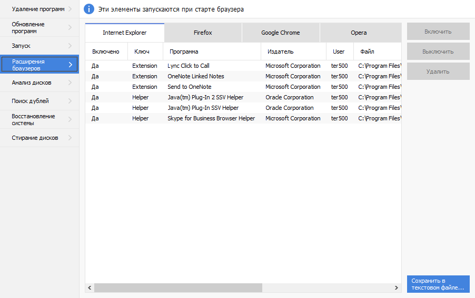Screen dimensions: 475x298
Task: Save list via Сохранить в текстовом файле
Action: [x=438, y=284]
